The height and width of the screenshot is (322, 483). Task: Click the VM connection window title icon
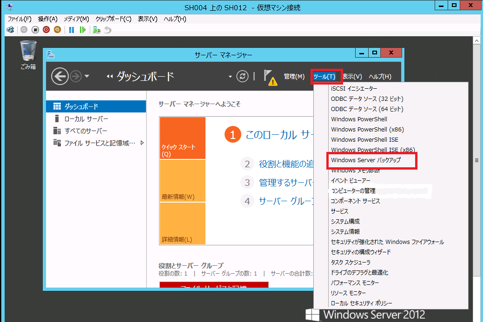(x=9, y=7)
